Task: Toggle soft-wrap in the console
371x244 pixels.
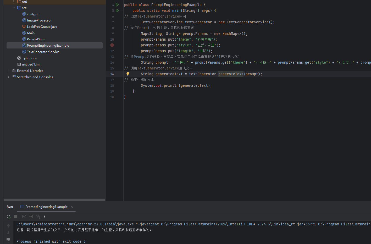Action: 8,240
